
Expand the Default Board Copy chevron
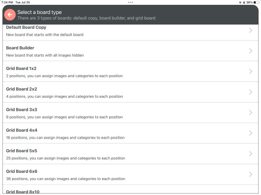point(250,30)
